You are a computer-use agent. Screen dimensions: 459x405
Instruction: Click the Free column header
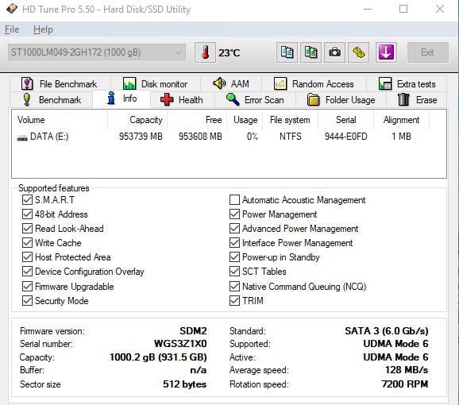[197, 120]
